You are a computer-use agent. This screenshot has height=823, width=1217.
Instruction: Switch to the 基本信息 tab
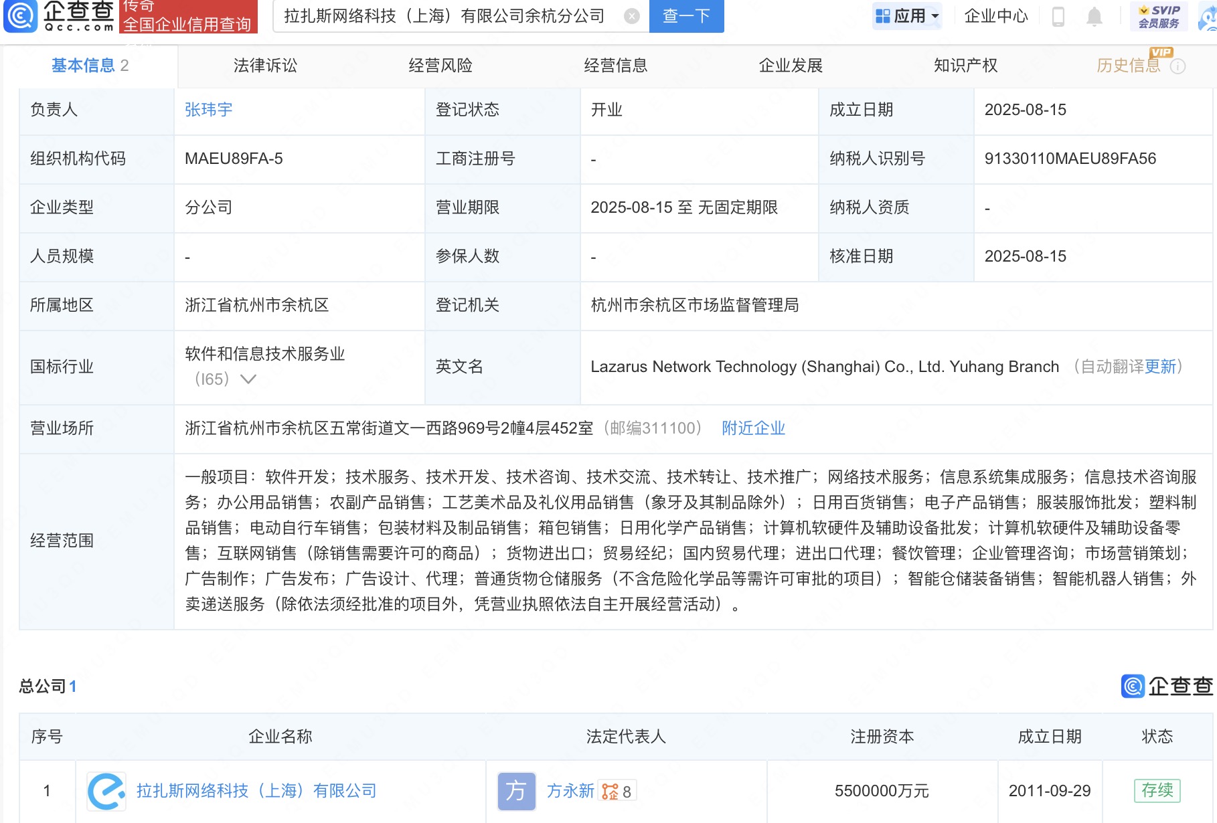(90, 66)
